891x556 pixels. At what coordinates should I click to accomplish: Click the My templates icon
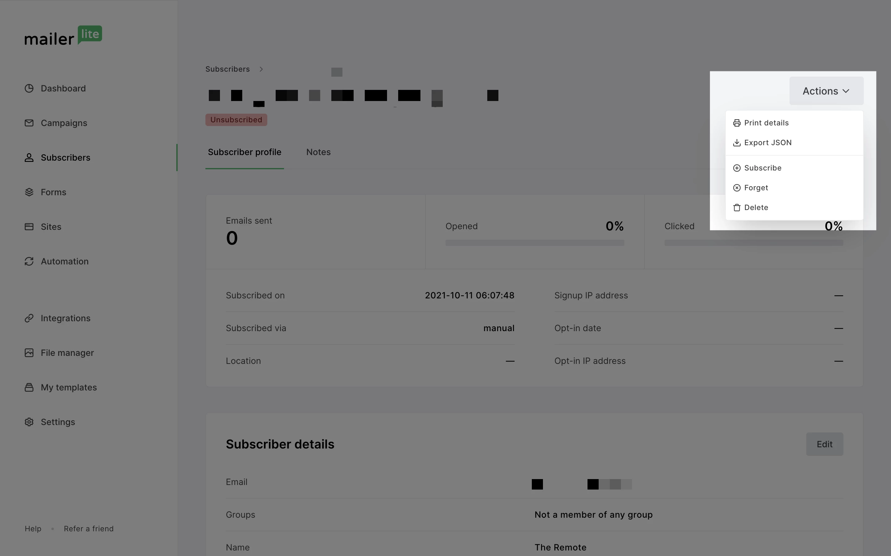[29, 387]
